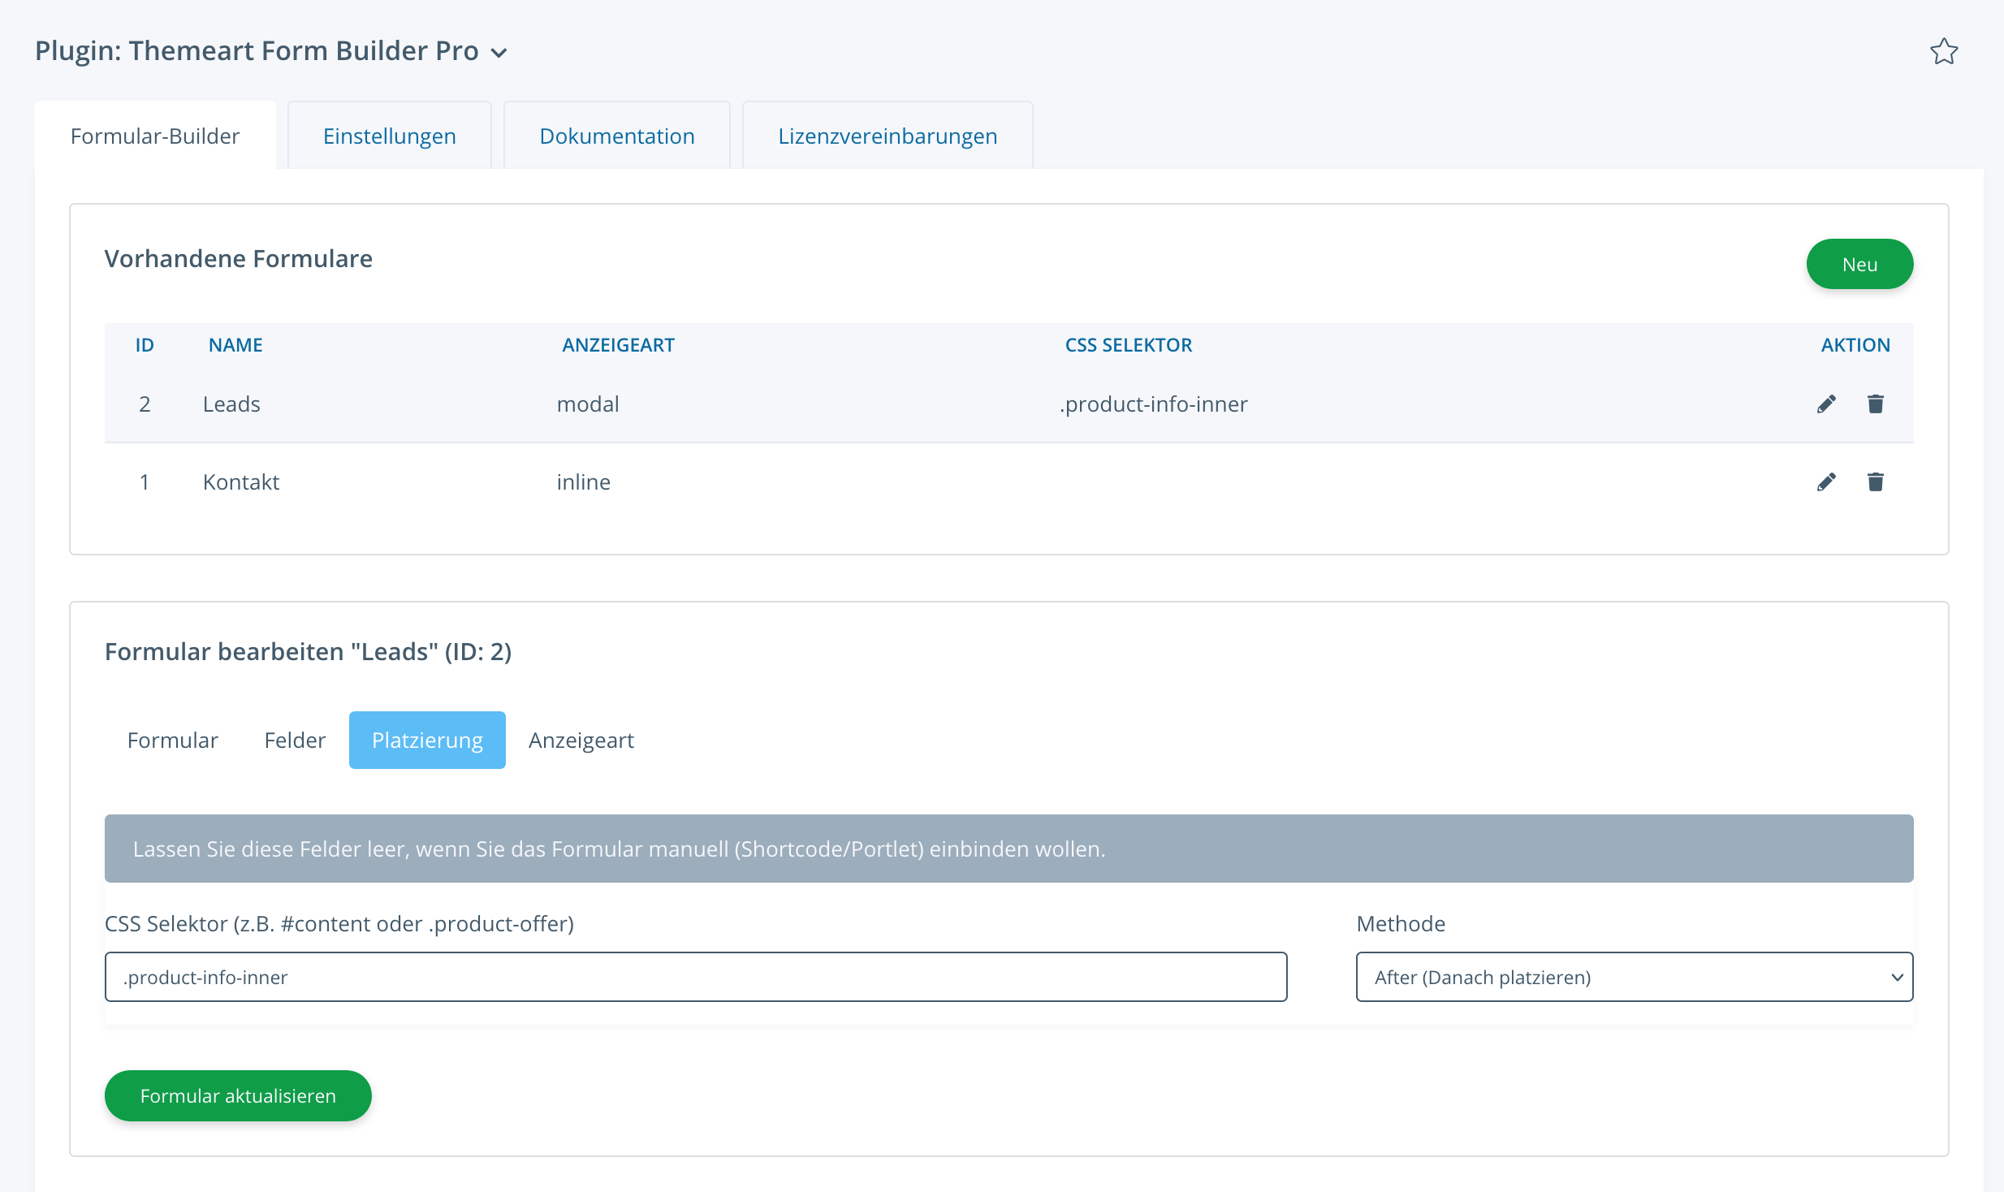Edit the Leads form via pencil icon

[x=1826, y=404]
